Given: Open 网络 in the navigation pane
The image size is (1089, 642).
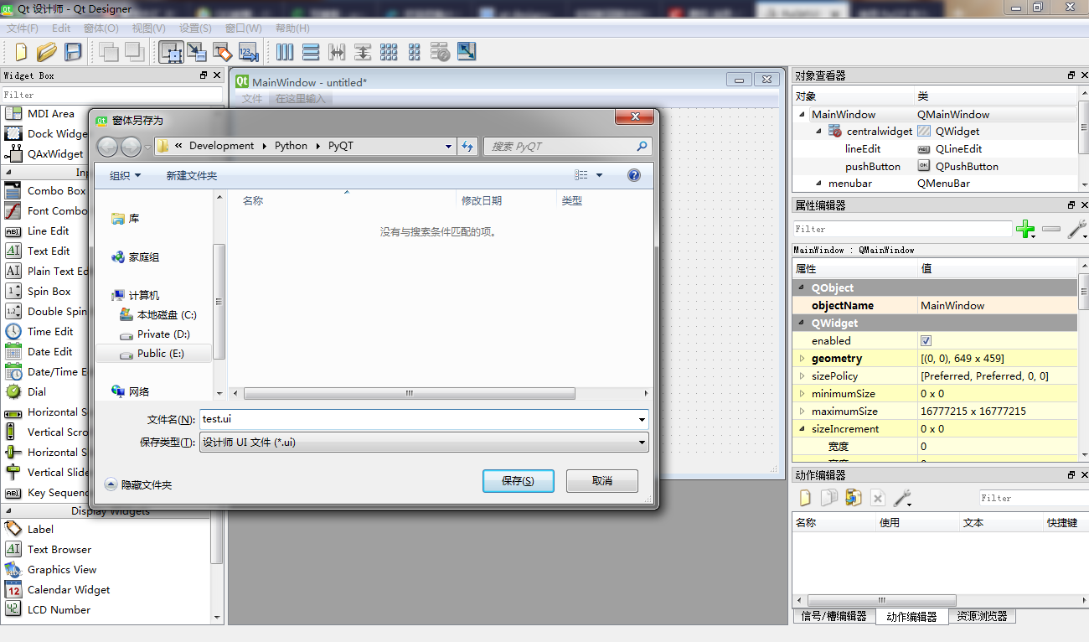Looking at the screenshot, I should coord(131,391).
